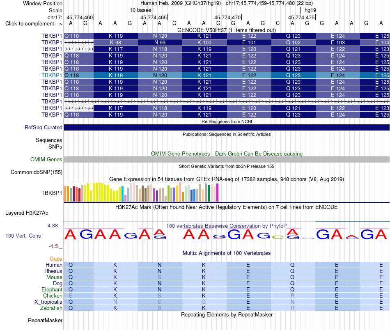Click the 'RefSeq genes from NCBI' title
Viewport: 390px width, 330px height.
tap(227, 121)
